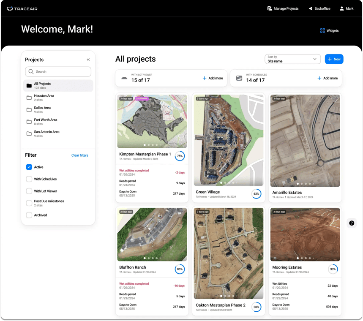The width and height of the screenshot is (363, 321).
Task: Click the help question-mark icon
Action: 351,223
